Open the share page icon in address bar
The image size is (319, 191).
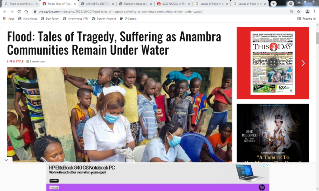(x=291, y=12)
